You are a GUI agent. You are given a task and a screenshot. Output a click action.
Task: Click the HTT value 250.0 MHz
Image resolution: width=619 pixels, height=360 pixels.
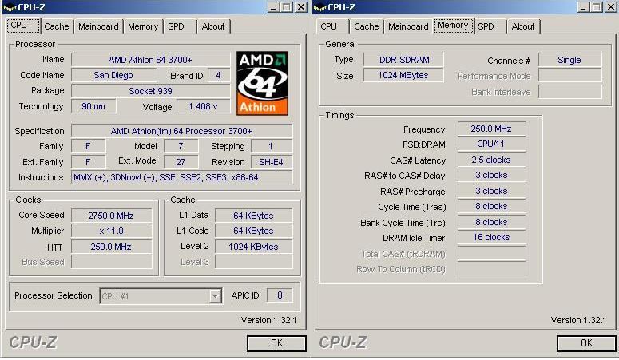click(x=111, y=247)
